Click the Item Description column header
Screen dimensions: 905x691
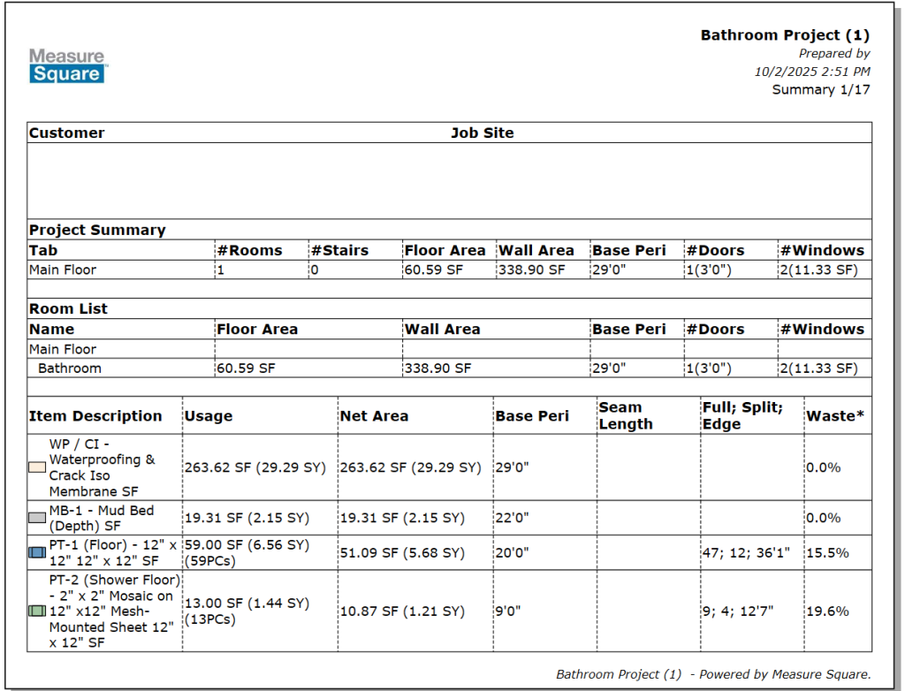click(95, 416)
